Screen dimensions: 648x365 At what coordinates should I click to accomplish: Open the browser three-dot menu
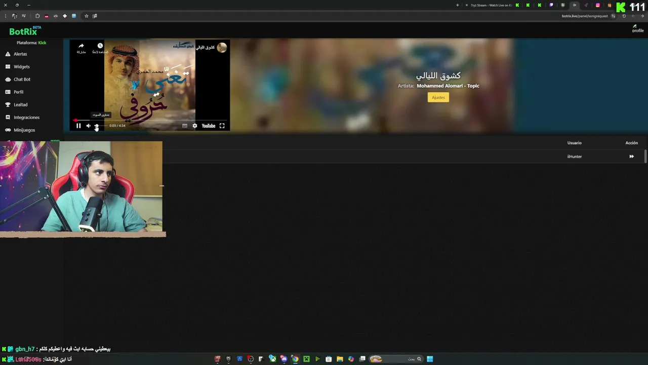click(x=6, y=16)
